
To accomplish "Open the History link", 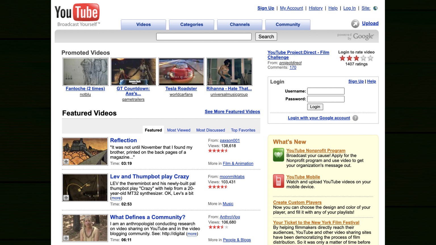I will [x=316, y=8].
